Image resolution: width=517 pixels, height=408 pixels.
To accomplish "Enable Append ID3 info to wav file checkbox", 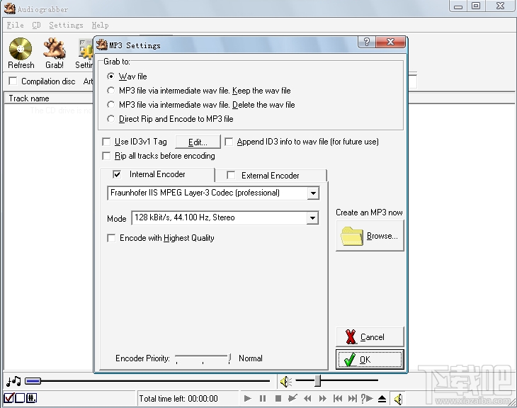I will [x=229, y=142].
